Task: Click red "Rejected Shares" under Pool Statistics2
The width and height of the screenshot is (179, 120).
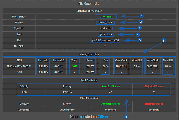Action: [x=154, y=104]
